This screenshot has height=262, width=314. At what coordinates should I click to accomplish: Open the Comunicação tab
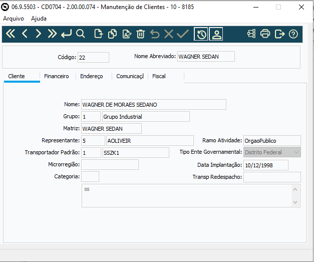point(130,76)
